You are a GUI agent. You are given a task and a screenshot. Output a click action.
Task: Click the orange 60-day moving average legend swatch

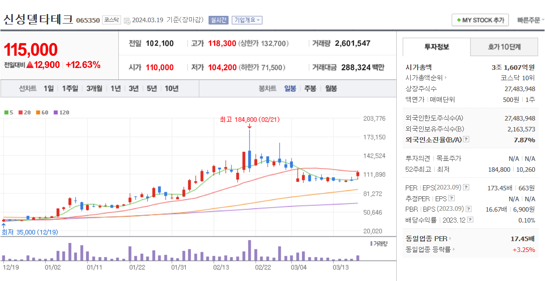38,112
